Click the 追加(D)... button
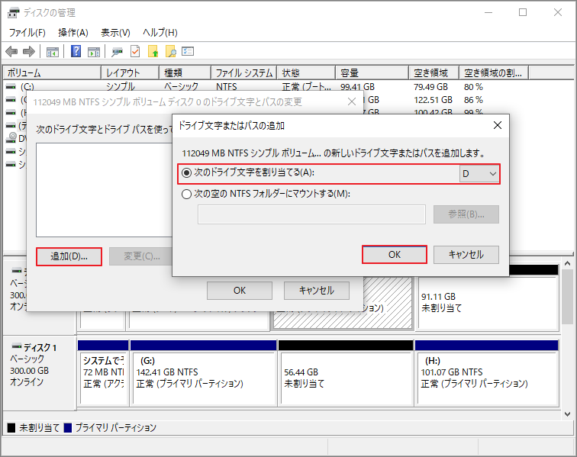Viewport: 577px width, 457px height. (x=69, y=256)
